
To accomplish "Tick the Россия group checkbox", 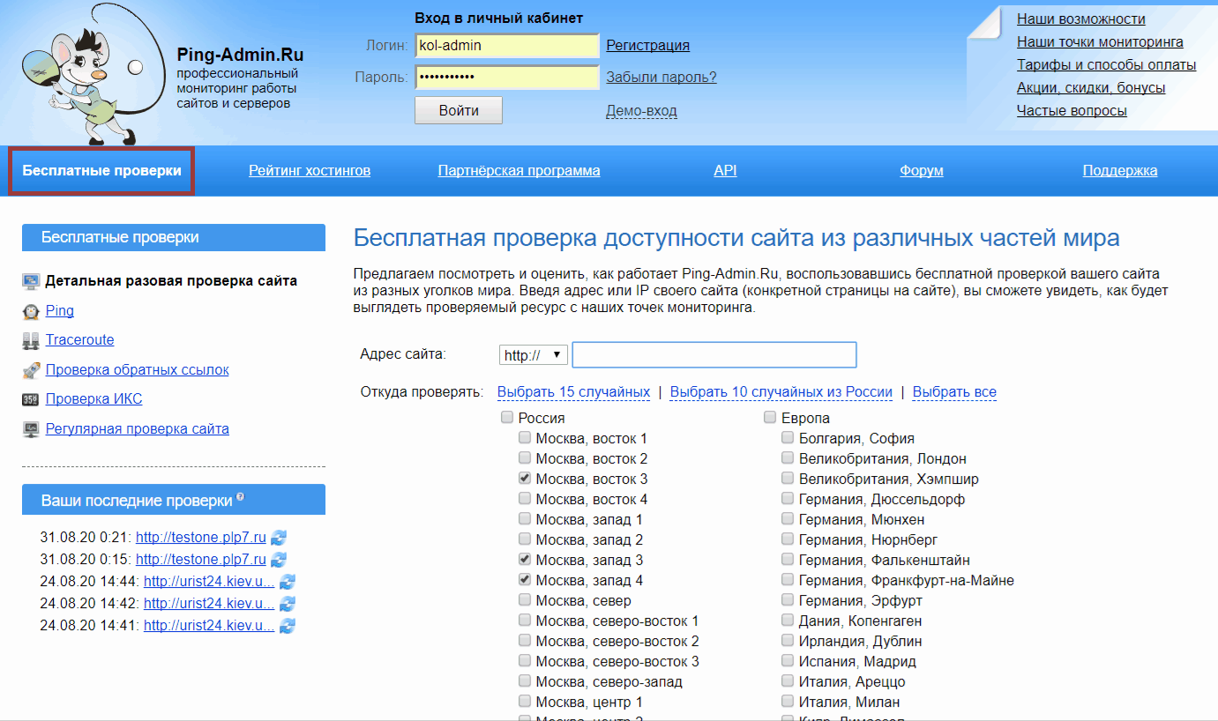I will click(x=507, y=418).
